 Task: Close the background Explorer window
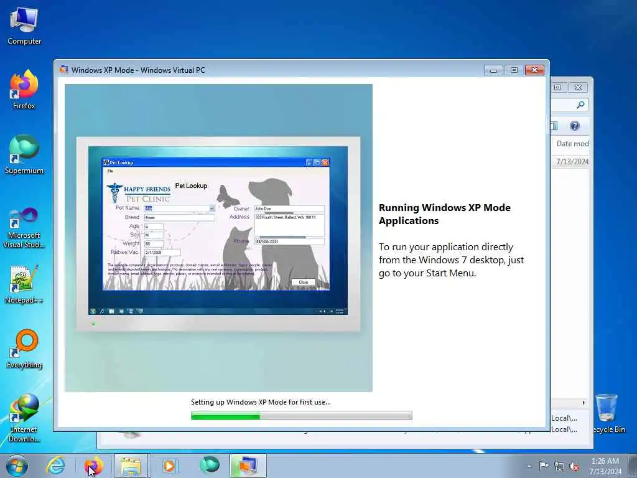[578, 87]
